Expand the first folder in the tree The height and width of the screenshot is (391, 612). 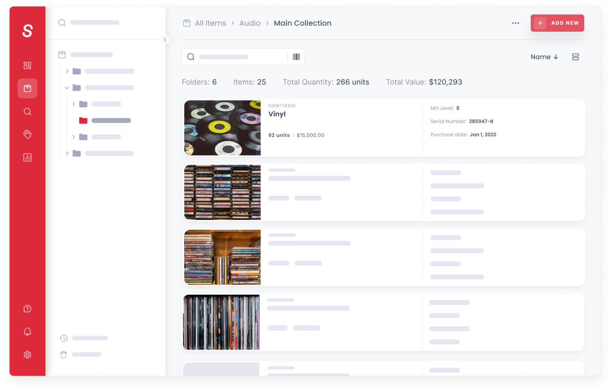pyautogui.click(x=67, y=71)
